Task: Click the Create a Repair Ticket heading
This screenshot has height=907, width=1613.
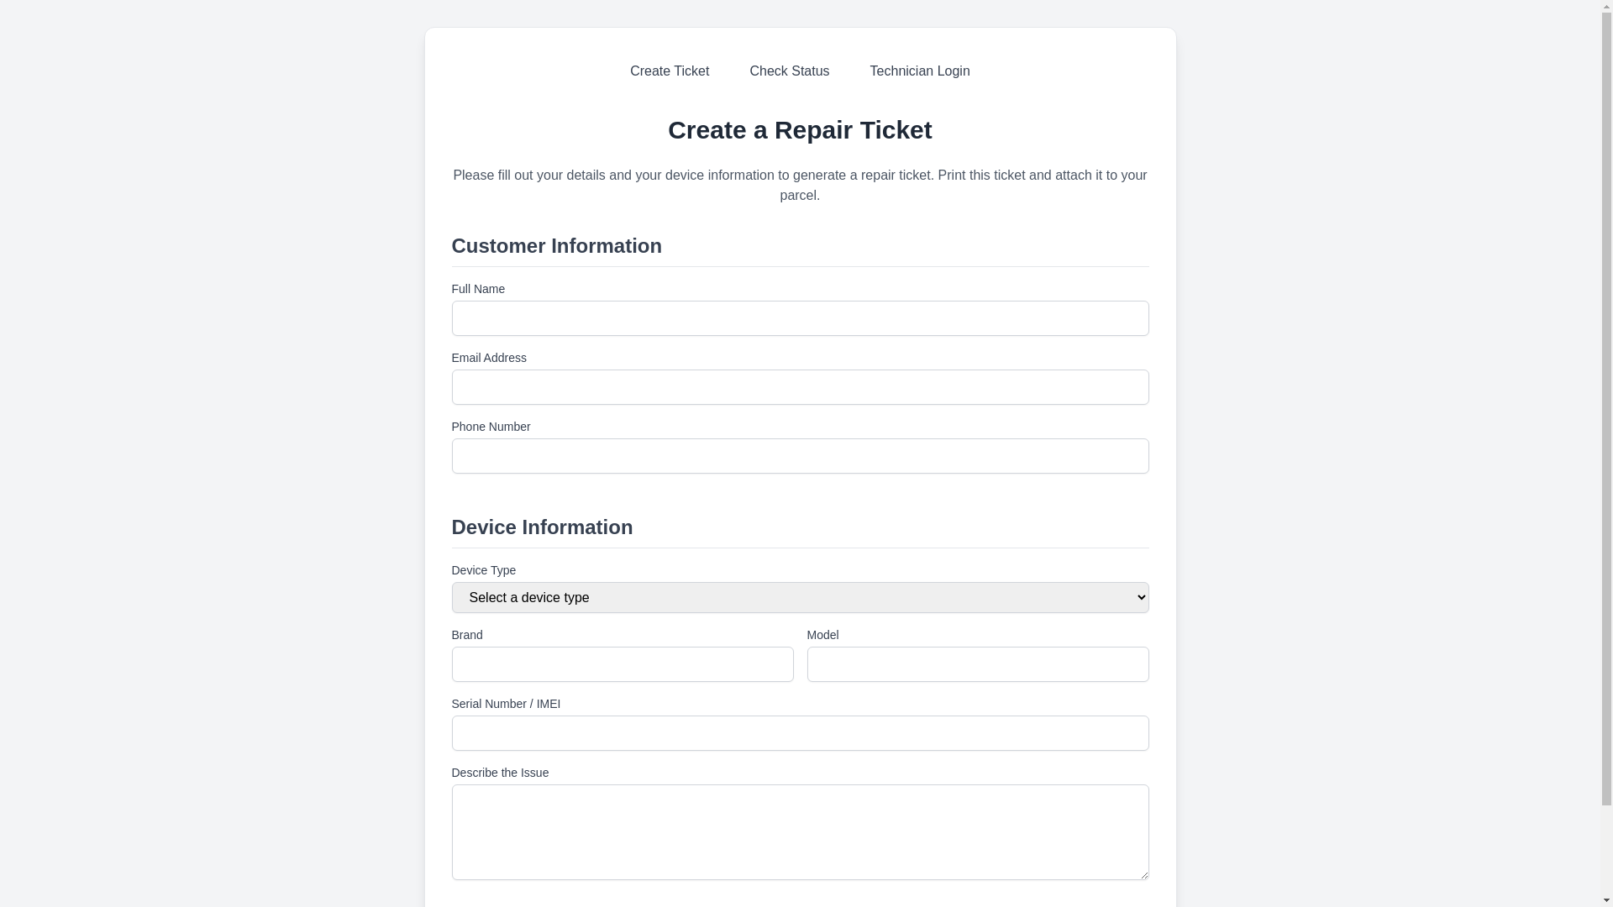Action: click(800, 130)
